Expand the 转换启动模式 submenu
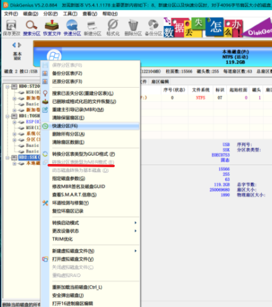 pyautogui.click(x=91, y=223)
